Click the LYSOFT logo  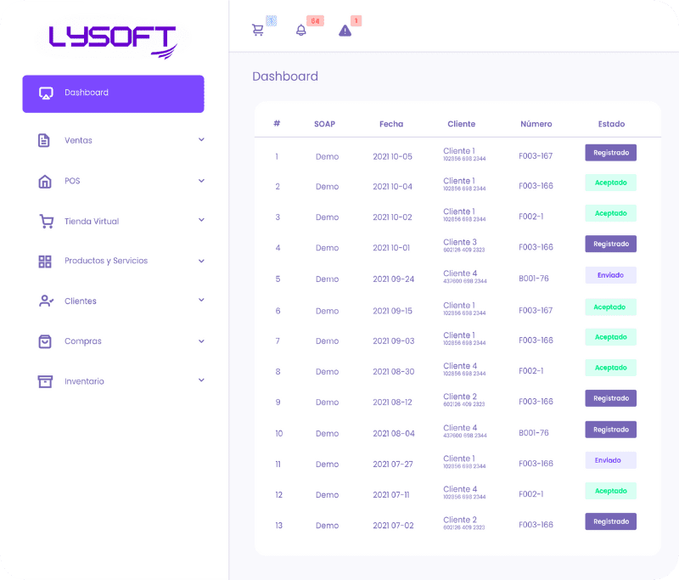(x=113, y=40)
